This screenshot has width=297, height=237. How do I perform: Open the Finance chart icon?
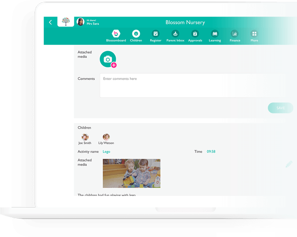[x=235, y=34]
